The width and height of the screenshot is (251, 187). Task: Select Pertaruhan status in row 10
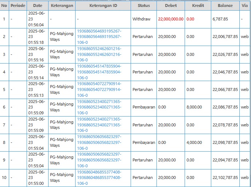point(143,178)
